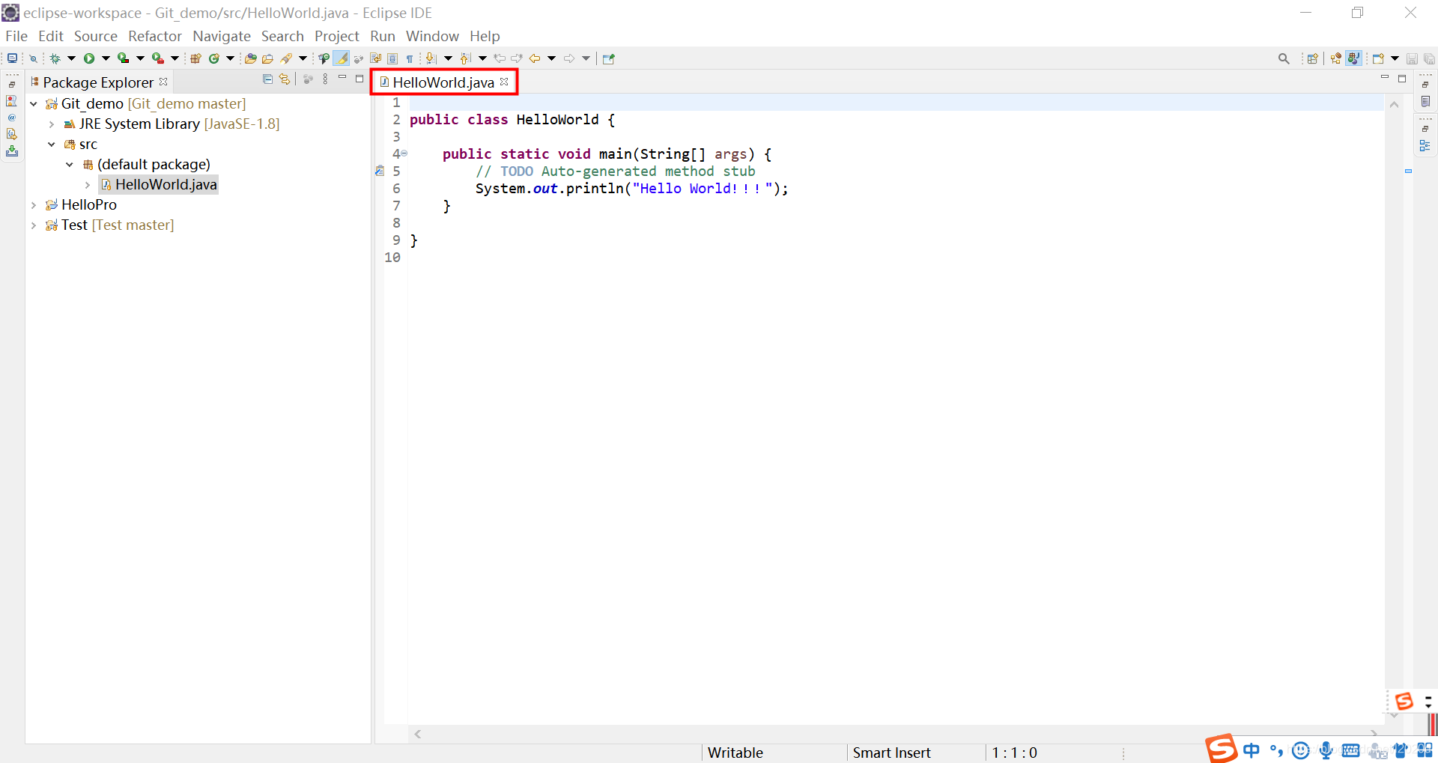Toggle Mark Occurrences highlighter button
The width and height of the screenshot is (1438, 763).
coord(341,58)
